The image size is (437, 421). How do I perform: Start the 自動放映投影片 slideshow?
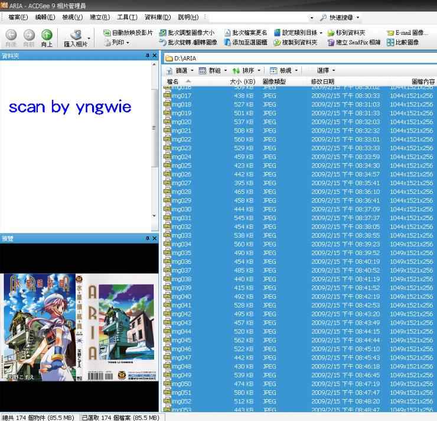point(128,33)
